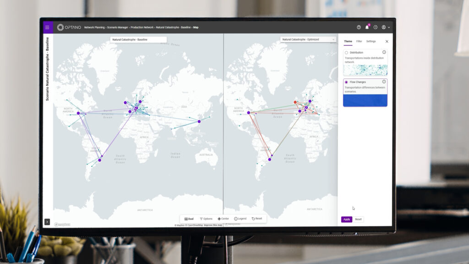View notifications via the bell icon
469x264 pixels.
coord(367,27)
